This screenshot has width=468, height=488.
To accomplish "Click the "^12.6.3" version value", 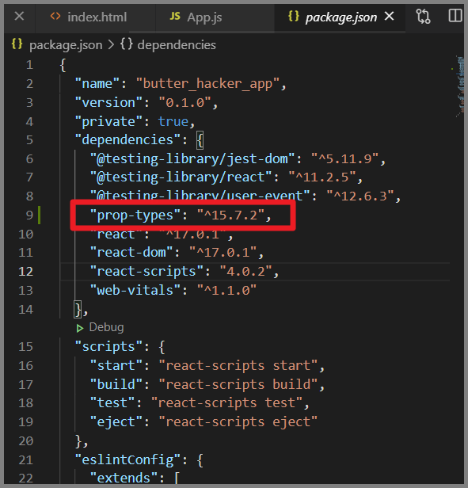I will (x=360, y=196).
